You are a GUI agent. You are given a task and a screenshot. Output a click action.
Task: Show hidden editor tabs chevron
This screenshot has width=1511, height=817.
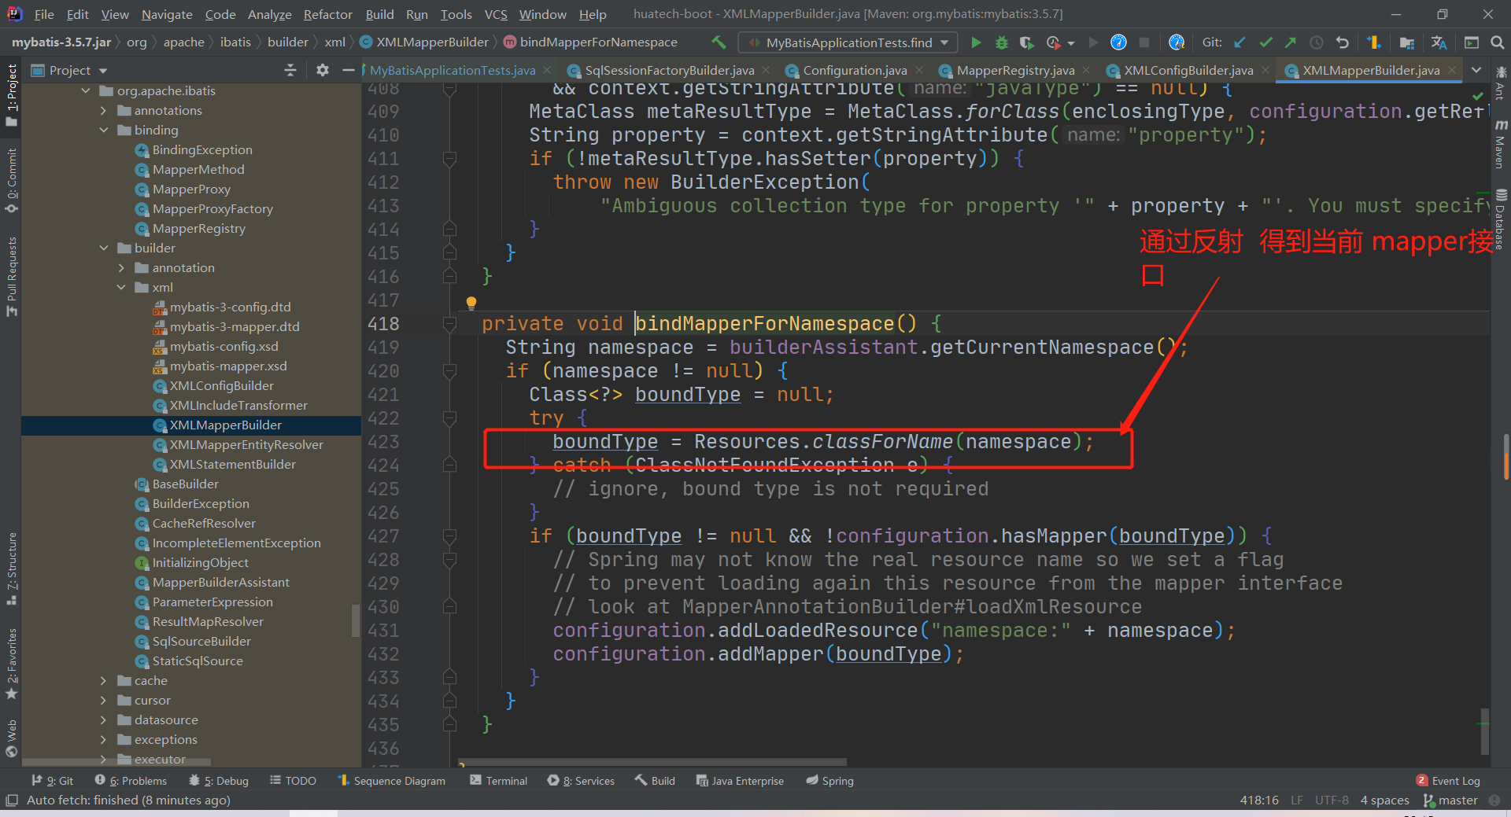tap(1476, 70)
